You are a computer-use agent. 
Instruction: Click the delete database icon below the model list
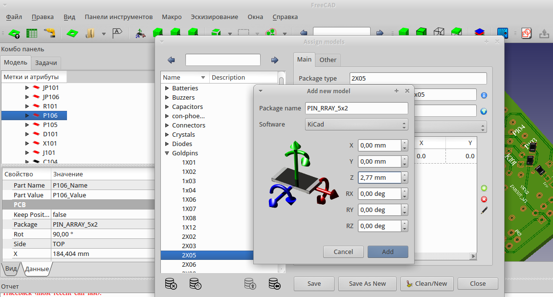coord(171,284)
